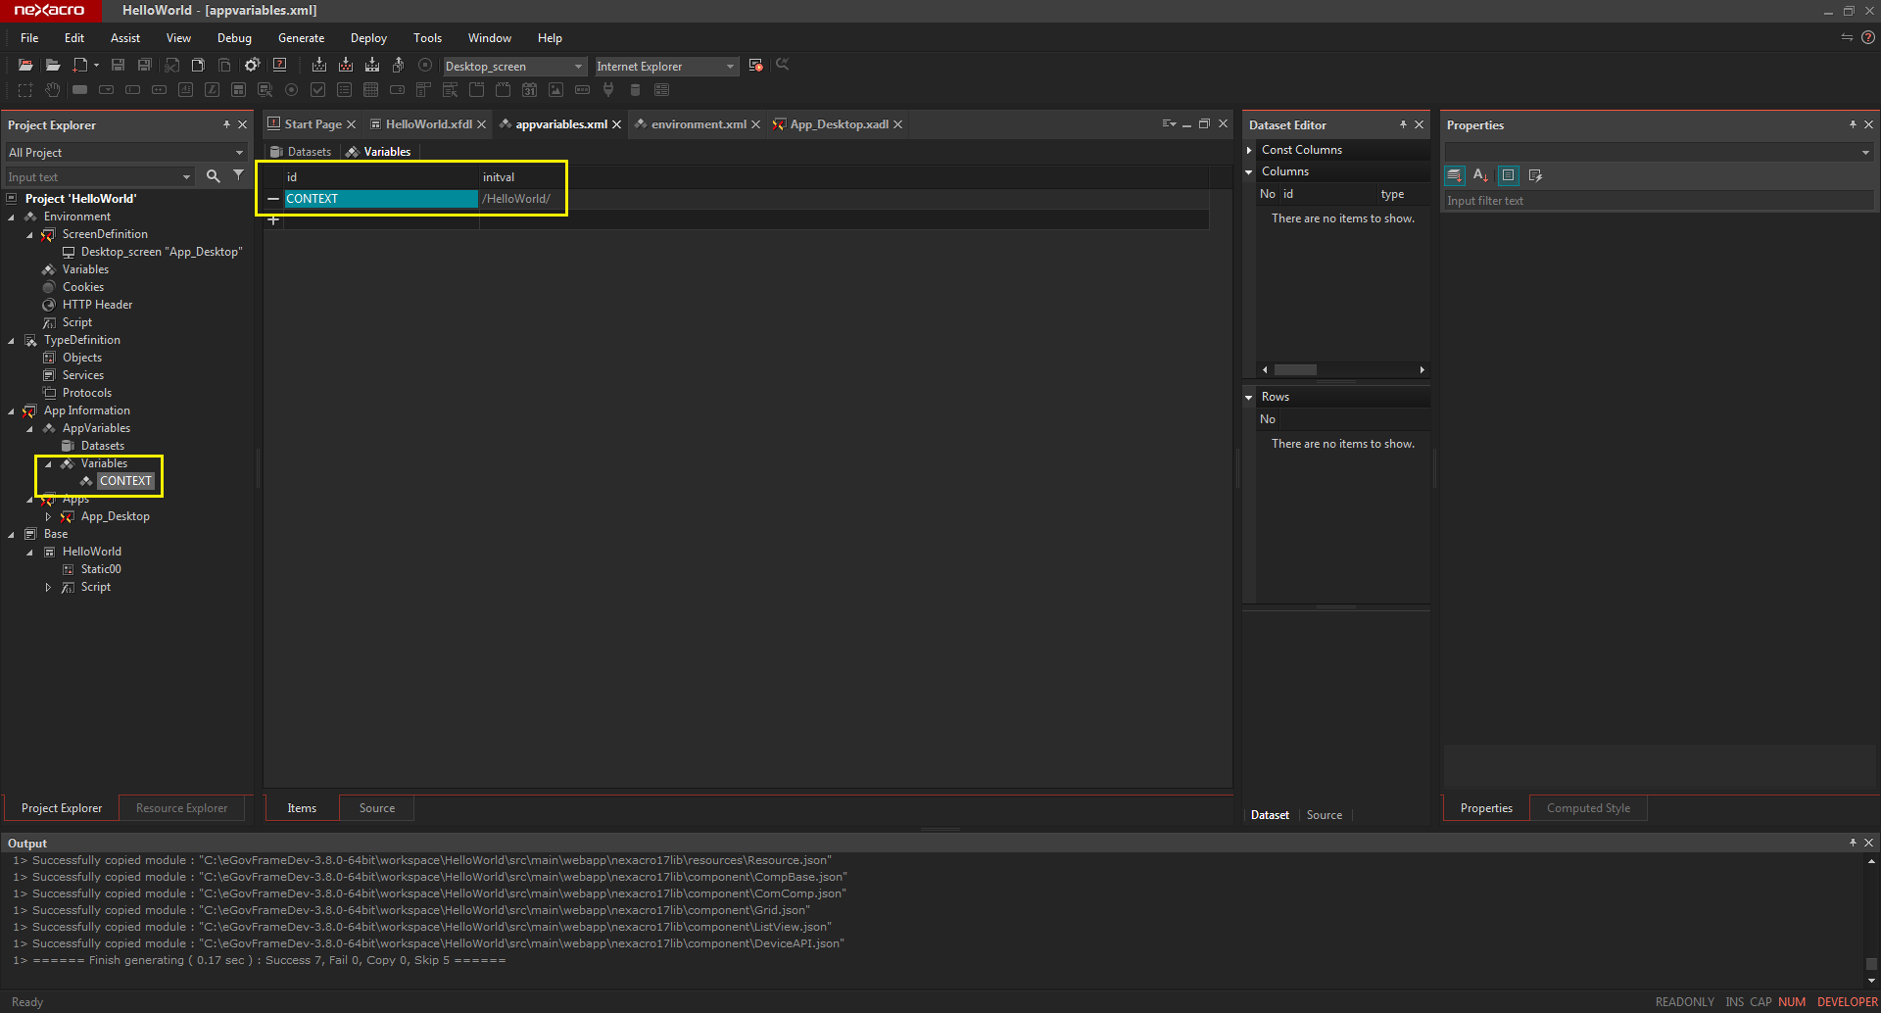The width and height of the screenshot is (1881, 1013).
Task: Click the Open Project folder icon
Action: click(x=25, y=66)
